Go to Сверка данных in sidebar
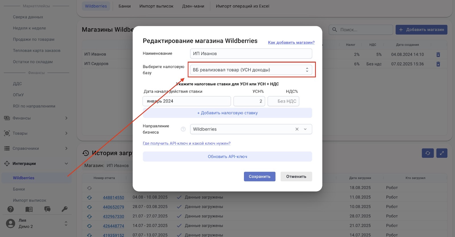Screen dimensions: 455x237 (28, 17)
